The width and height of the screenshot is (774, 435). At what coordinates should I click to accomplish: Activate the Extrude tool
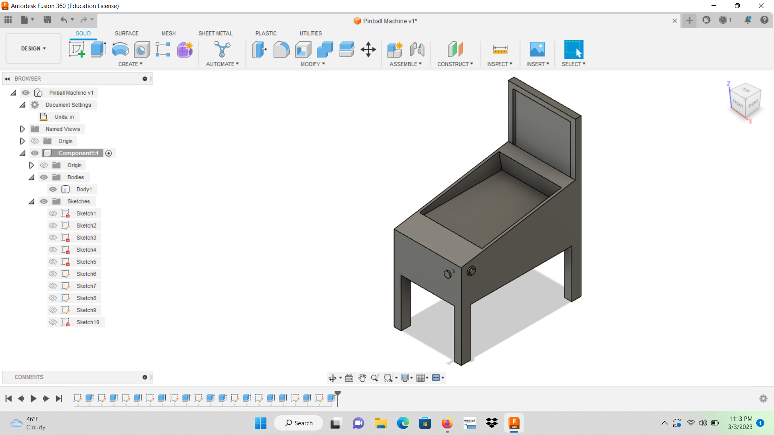pyautogui.click(x=98, y=49)
